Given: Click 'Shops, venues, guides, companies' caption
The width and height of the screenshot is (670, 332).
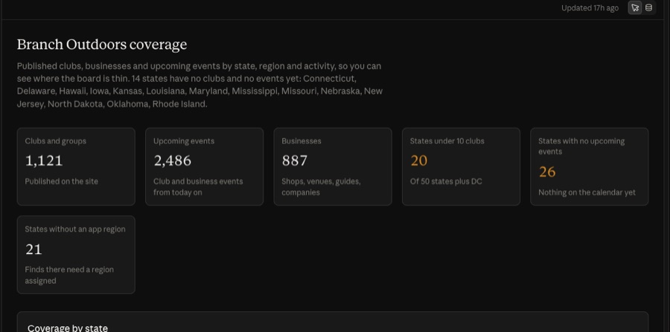Looking at the screenshot, I should pos(321,186).
